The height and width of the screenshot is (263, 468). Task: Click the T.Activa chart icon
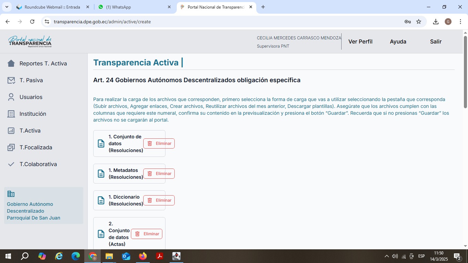(11, 130)
